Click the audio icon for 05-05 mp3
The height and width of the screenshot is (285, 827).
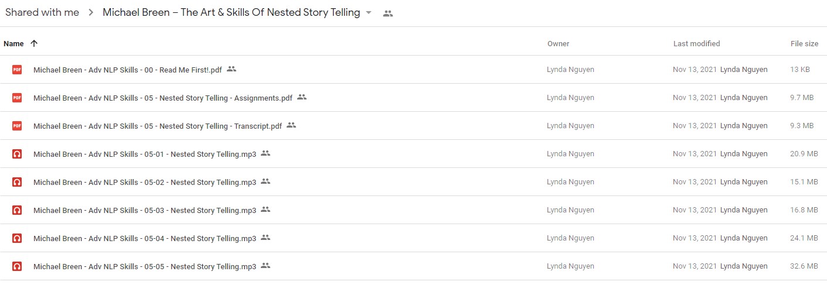tap(17, 266)
